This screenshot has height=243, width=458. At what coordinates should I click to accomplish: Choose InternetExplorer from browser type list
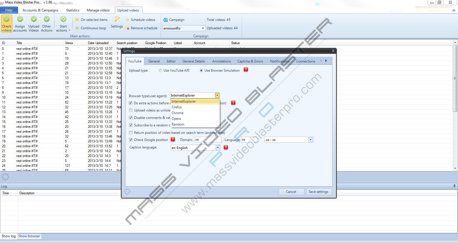[195, 101]
